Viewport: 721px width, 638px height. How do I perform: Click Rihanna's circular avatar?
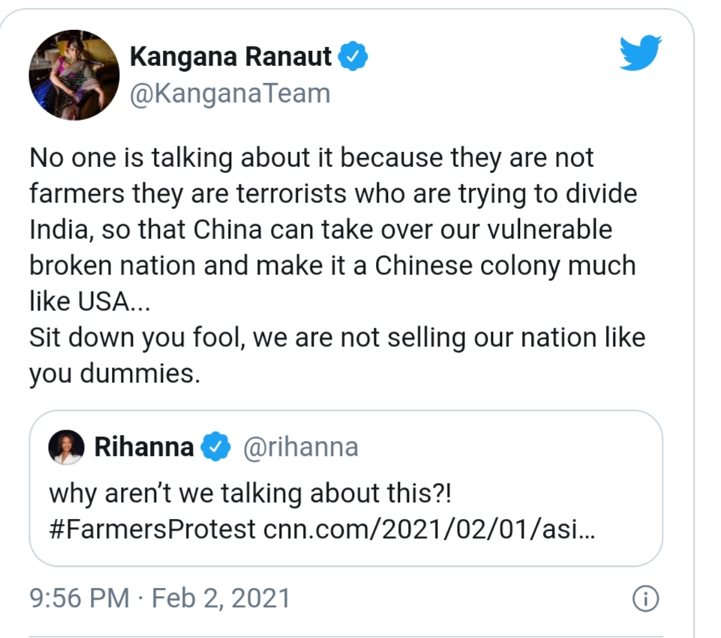[66, 445]
